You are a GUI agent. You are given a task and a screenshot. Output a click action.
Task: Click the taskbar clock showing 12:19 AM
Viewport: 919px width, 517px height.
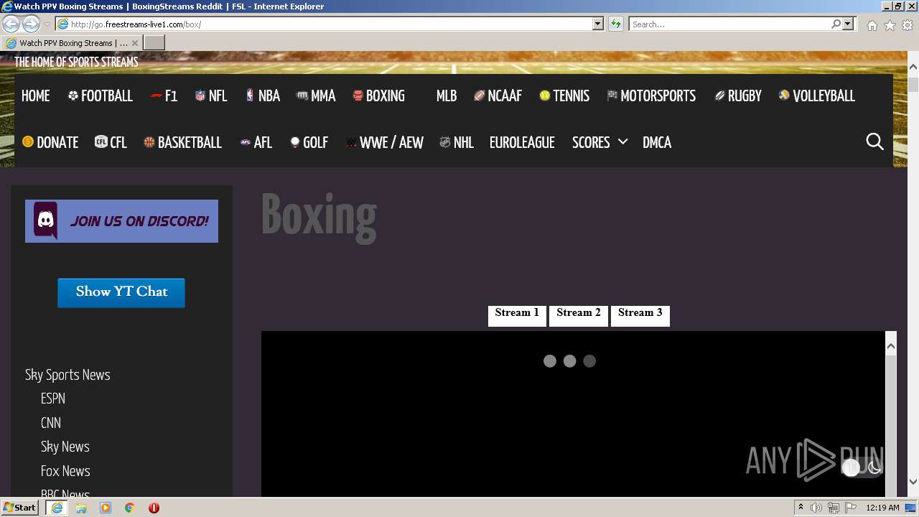coord(883,508)
